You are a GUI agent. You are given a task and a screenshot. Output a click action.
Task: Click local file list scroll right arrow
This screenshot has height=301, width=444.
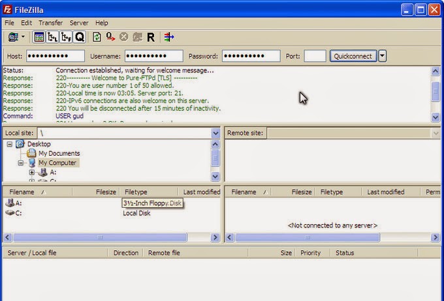(x=215, y=237)
